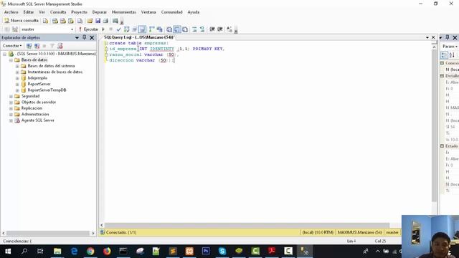Click the comment selected lines icon
This screenshot has height=258, width=459.
[x=194, y=29]
